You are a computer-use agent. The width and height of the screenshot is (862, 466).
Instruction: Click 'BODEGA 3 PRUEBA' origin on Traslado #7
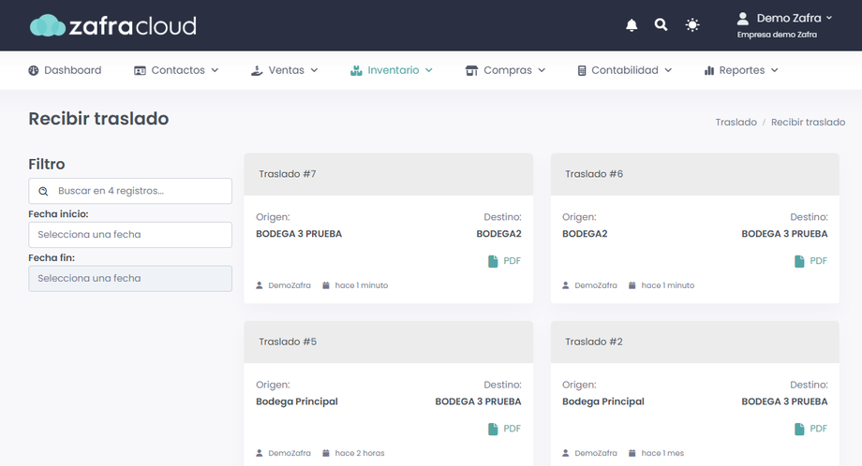click(299, 234)
